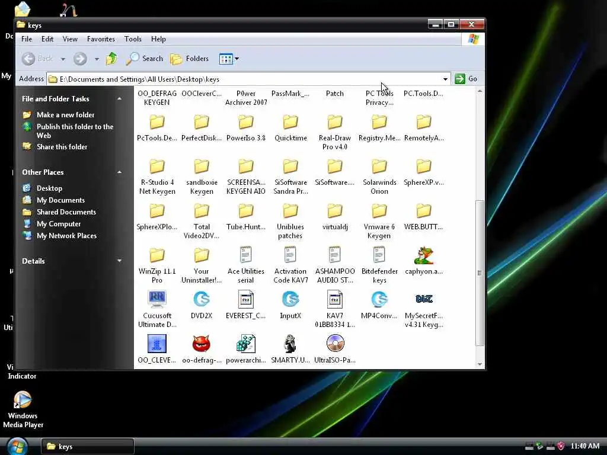Click Share this folder link
607x455 pixels.
pos(62,147)
